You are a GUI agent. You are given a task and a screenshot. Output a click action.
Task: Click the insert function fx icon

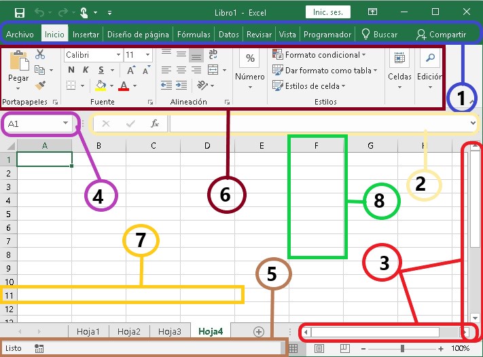(155, 124)
